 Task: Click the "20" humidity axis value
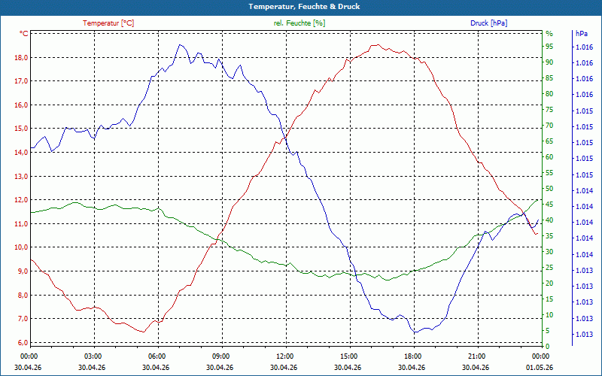(x=549, y=284)
